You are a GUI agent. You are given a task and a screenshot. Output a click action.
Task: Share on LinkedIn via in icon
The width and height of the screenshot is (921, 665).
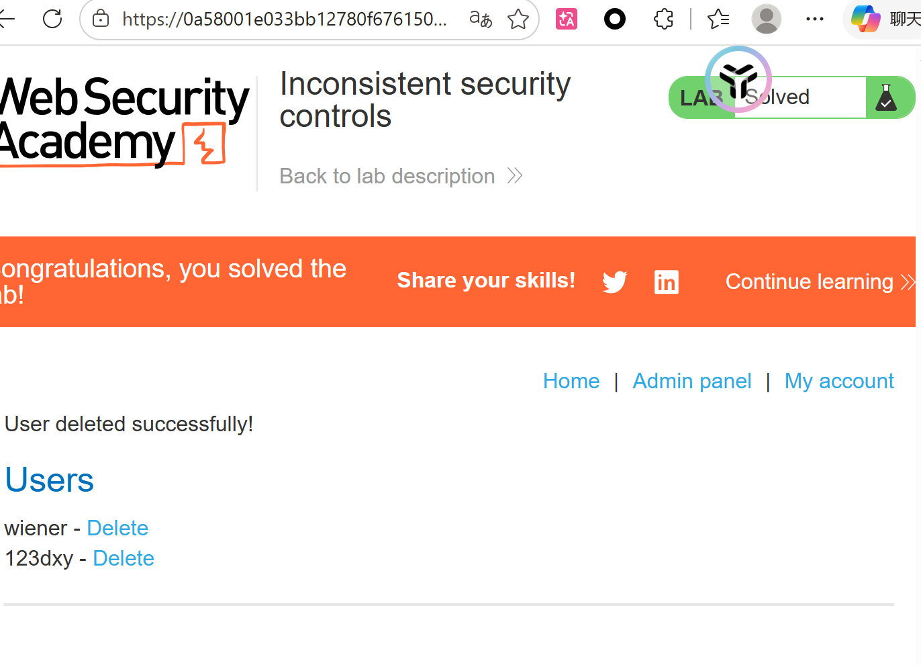point(667,282)
